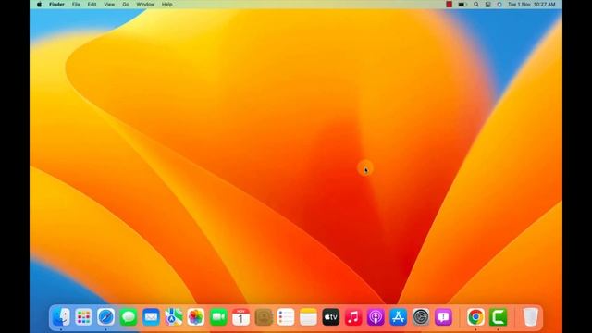592x333 pixels.
Task: Open the App Store from the Dock
Action: (x=399, y=316)
